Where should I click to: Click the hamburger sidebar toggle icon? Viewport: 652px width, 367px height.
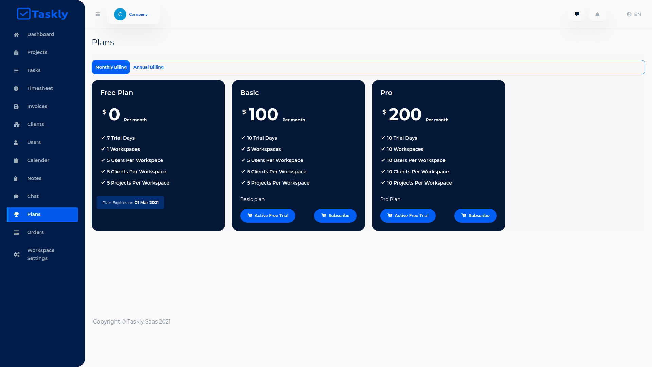98,14
